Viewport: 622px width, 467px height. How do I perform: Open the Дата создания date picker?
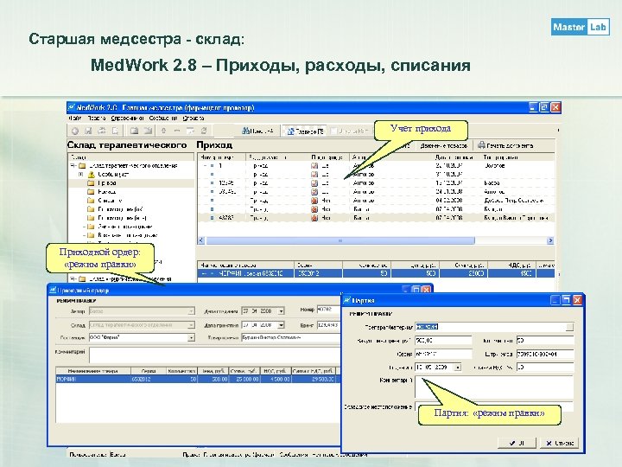281,311
